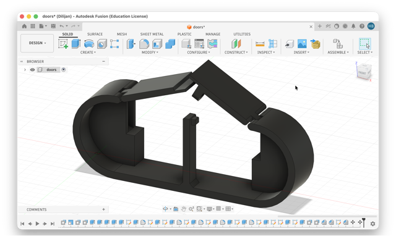
Task: Jump to the timeline beginning
Action: [22, 224]
